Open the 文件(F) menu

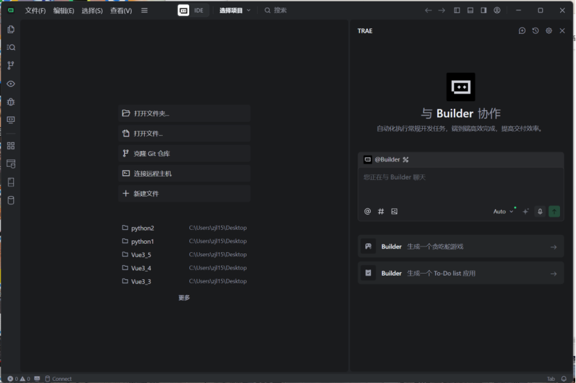(x=35, y=10)
